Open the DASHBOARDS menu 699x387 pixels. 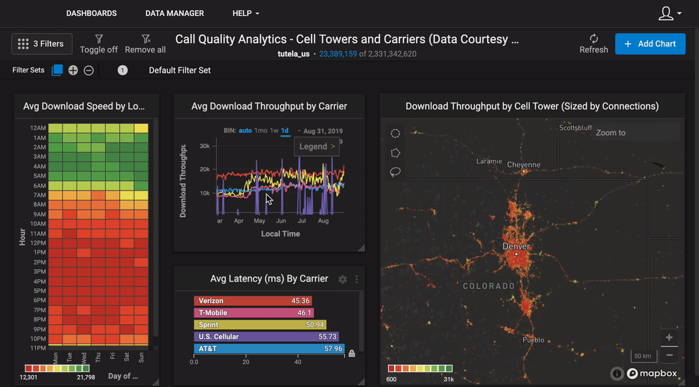click(91, 13)
